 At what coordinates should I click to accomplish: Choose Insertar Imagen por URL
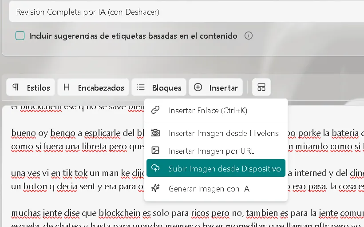[x=216, y=151]
